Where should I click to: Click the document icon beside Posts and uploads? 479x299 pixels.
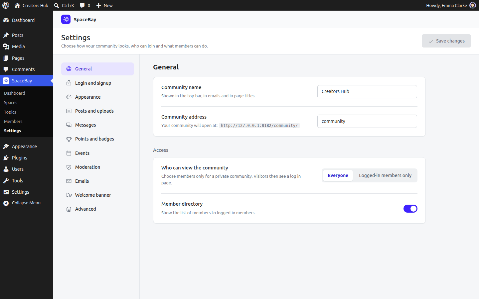69,111
